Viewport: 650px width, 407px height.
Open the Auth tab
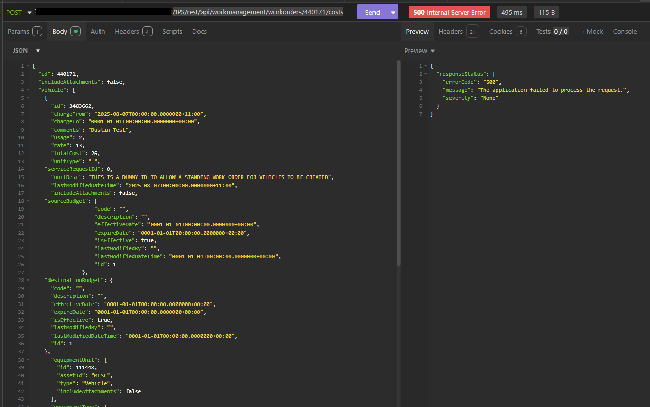coord(97,32)
